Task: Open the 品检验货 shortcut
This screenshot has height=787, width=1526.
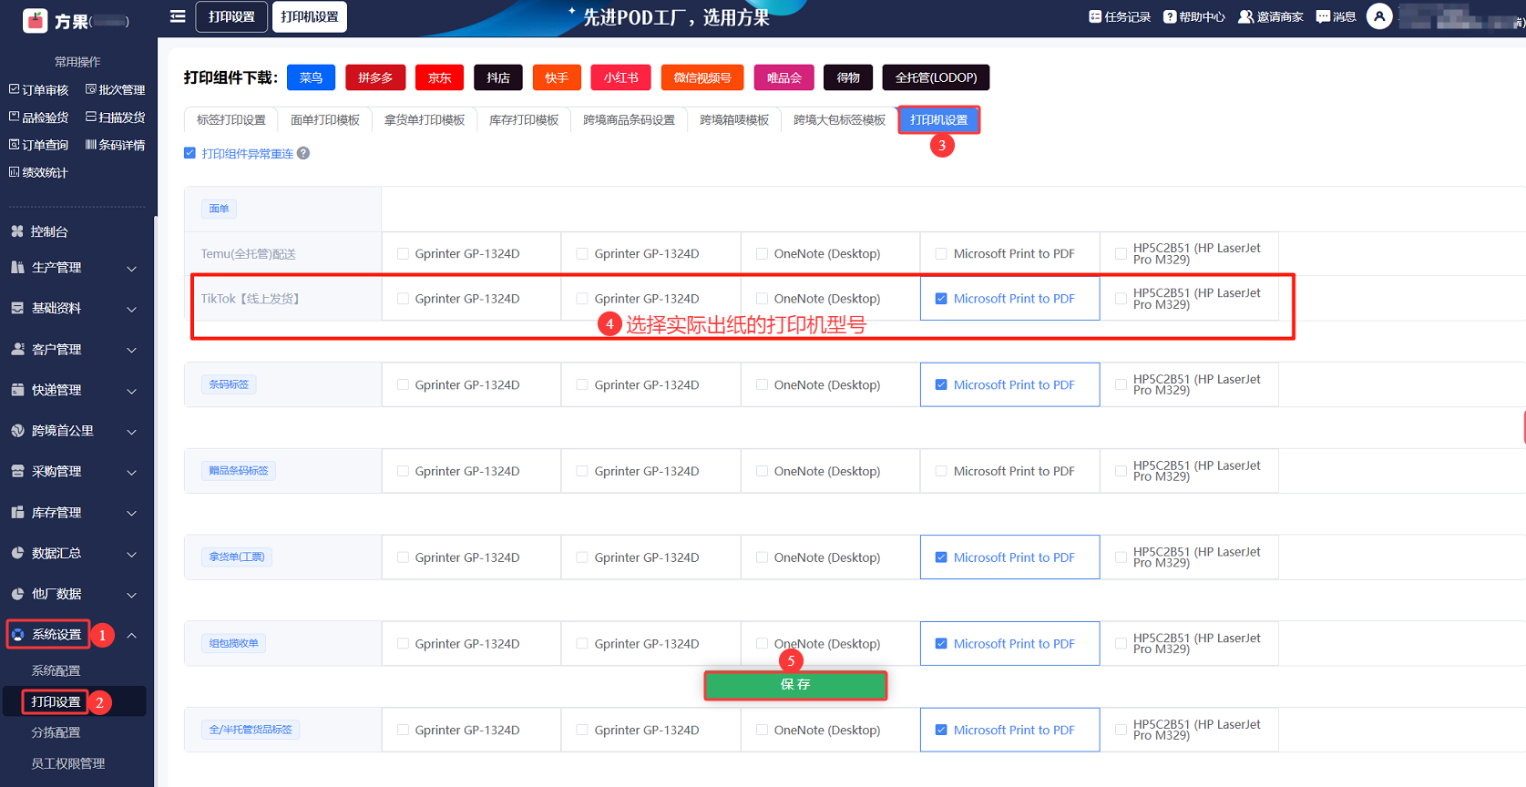Action: point(38,117)
